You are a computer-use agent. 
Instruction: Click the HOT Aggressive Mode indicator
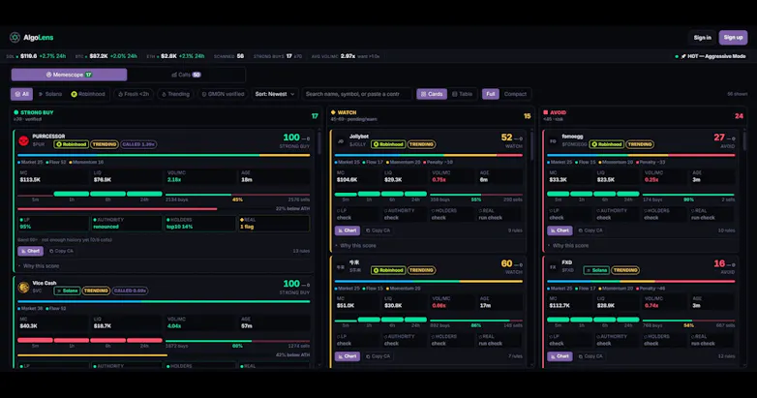[x=710, y=56]
